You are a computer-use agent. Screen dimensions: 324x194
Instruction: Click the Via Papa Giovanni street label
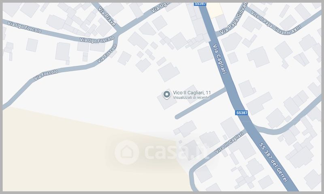tap(233, 18)
